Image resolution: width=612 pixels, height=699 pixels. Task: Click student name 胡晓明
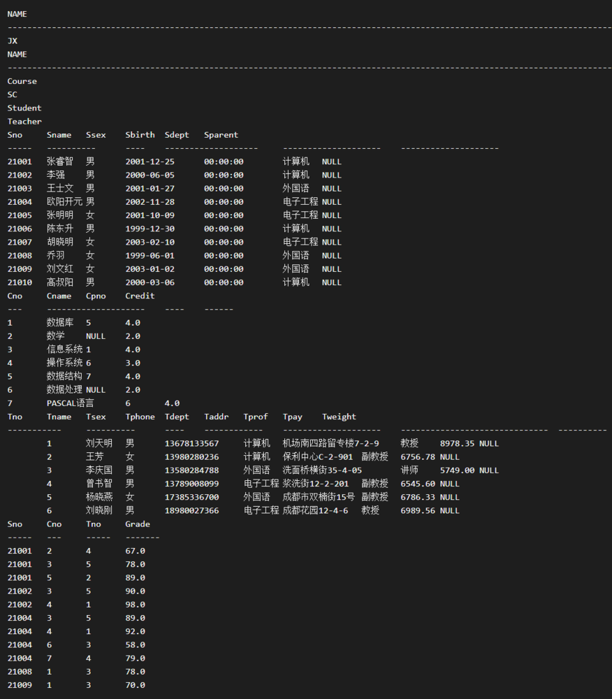[x=60, y=242]
